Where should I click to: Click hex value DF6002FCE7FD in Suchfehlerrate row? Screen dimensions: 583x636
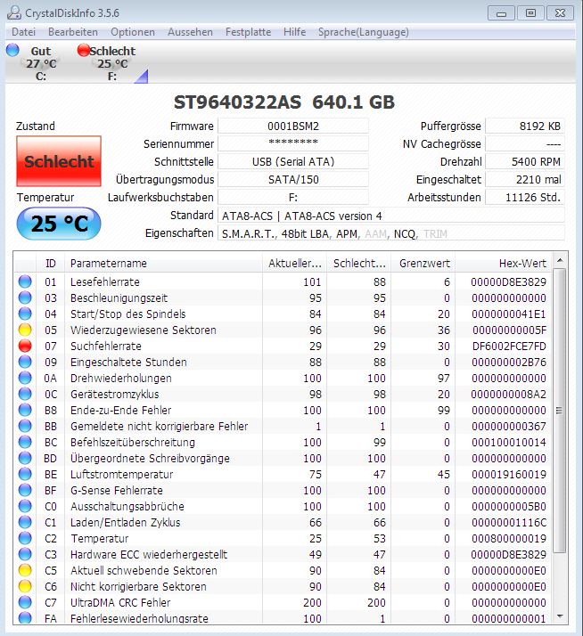point(509,346)
